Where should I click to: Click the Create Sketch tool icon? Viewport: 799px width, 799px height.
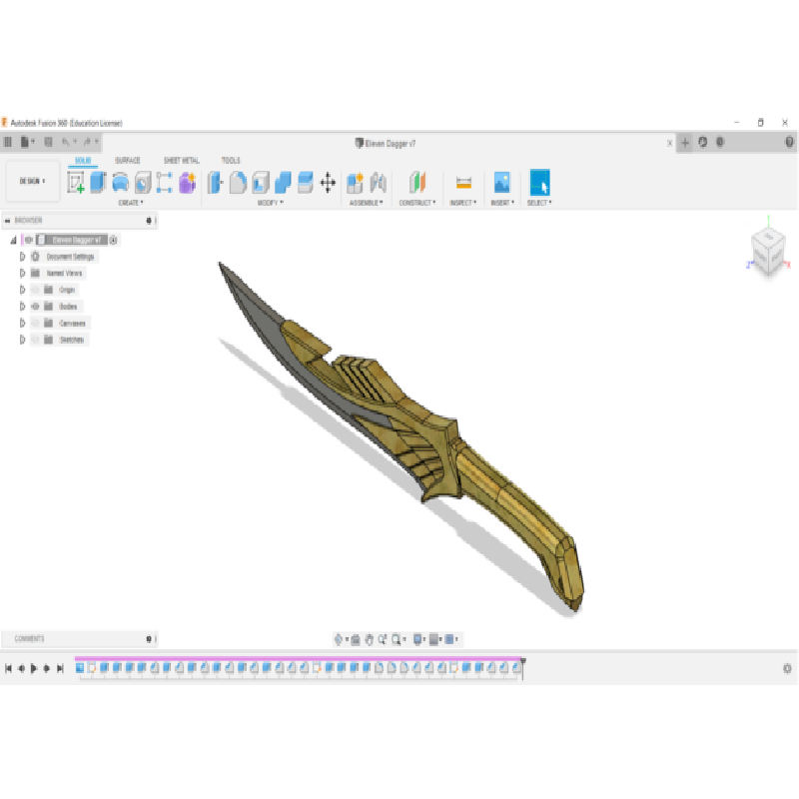pos(76,183)
